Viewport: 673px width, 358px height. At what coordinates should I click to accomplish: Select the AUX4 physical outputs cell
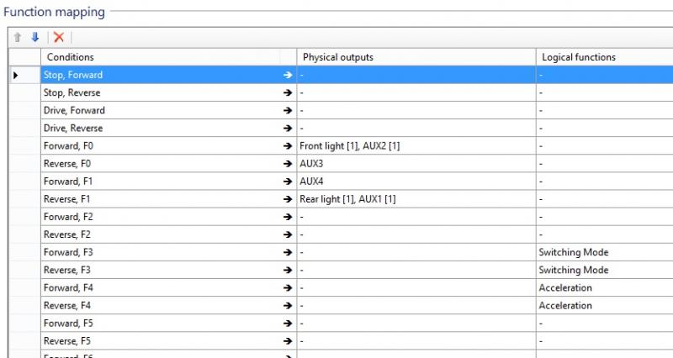(416, 182)
